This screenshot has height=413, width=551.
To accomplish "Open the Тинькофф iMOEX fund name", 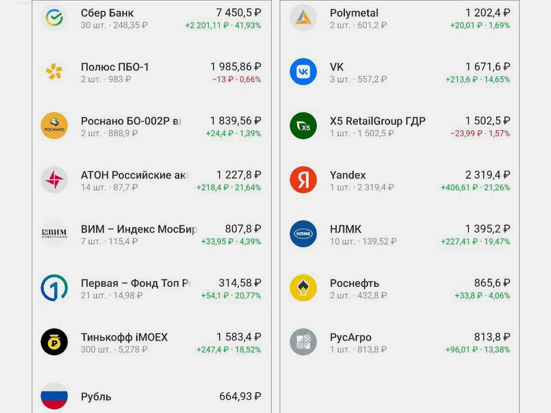I will click(124, 337).
